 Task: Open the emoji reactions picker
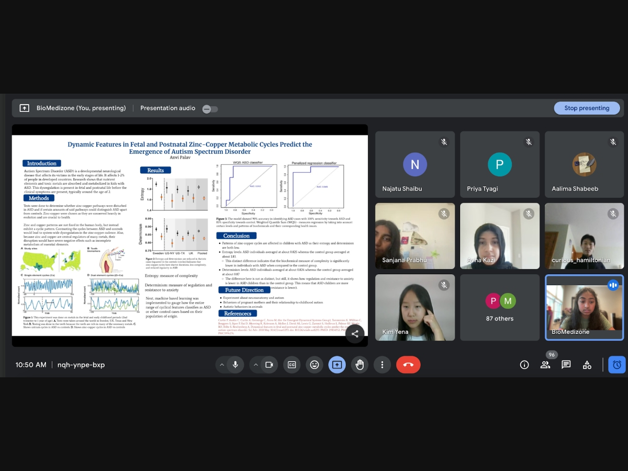coord(315,365)
